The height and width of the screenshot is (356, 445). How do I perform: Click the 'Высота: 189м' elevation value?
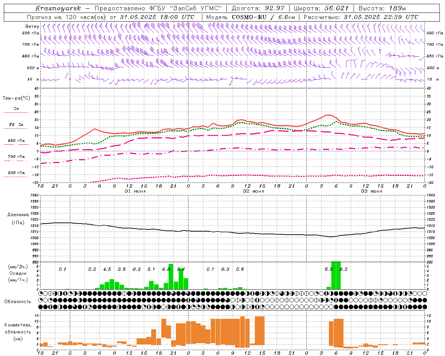[382, 8]
